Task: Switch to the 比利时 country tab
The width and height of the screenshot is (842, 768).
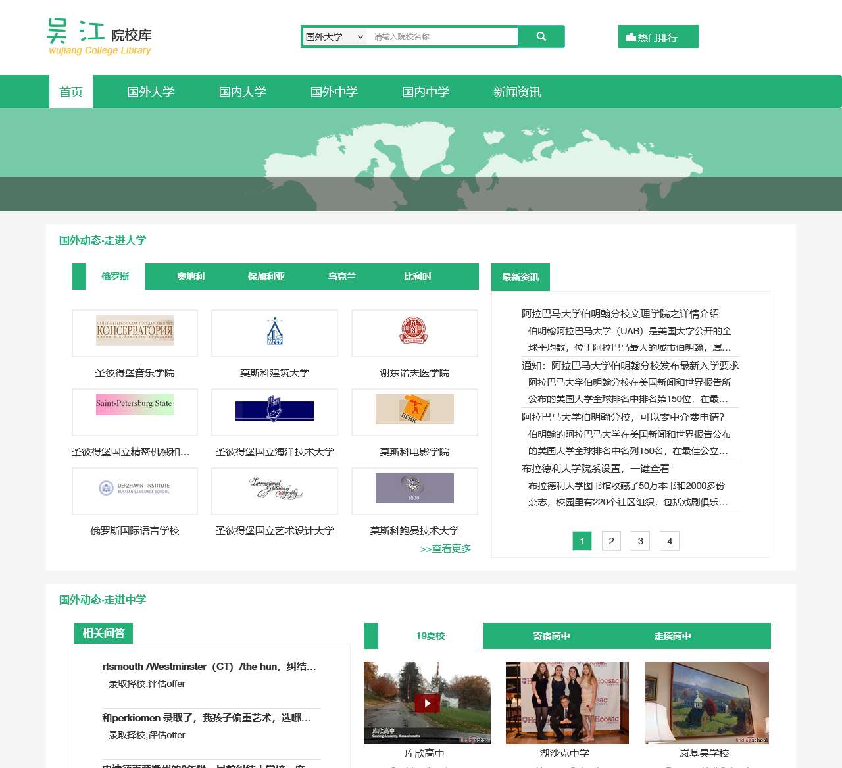Action: click(x=418, y=276)
